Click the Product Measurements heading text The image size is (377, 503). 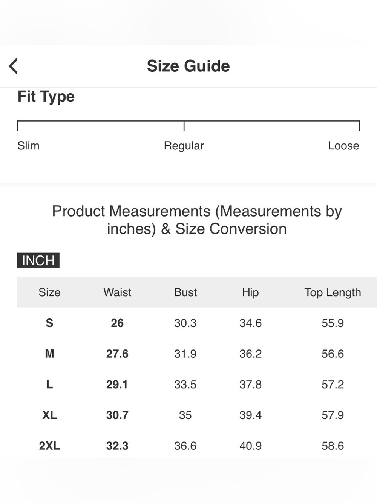point(197,220)
